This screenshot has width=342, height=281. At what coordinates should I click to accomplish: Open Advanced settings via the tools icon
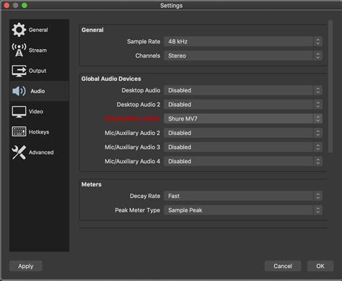19,152
